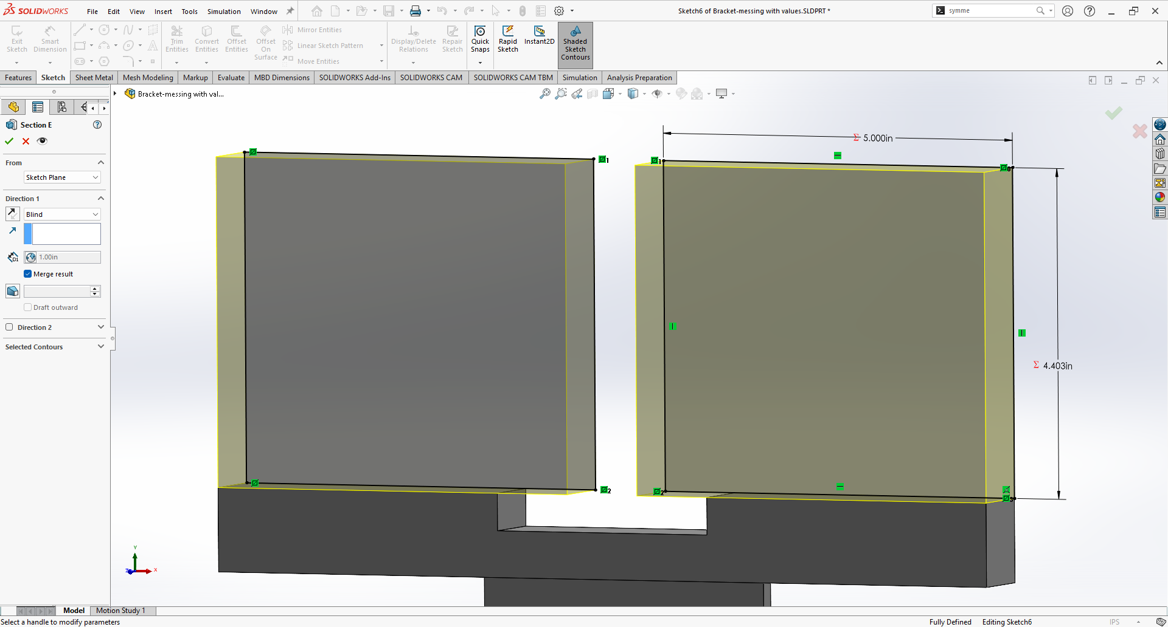Uncheck Merge result checkbox
The image size is (1168, 627).
pyautogui.click(x=27, y=274)
